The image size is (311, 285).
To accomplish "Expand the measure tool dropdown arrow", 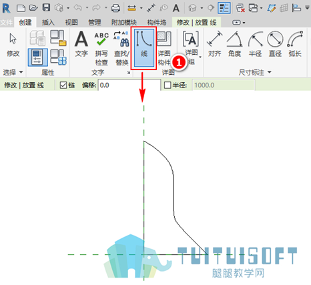I will [x=141, y=8].
